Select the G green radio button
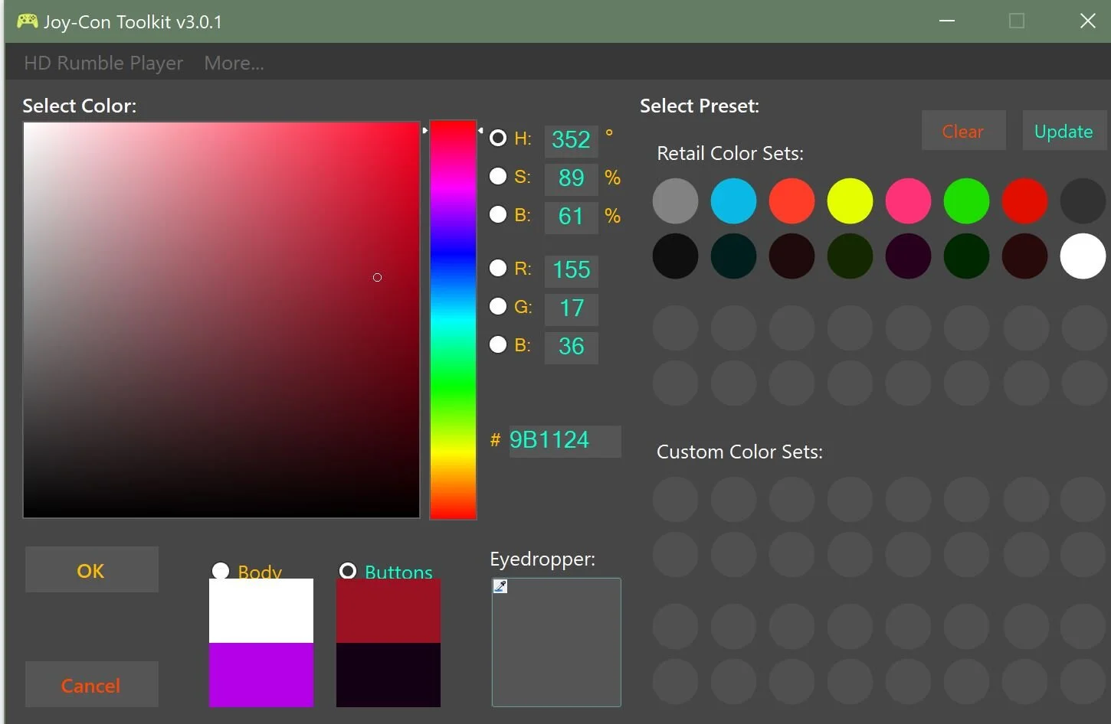1111x724 pixels. [498, 306]
